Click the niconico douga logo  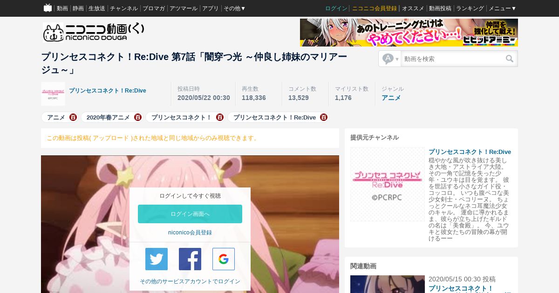(94, 32)
